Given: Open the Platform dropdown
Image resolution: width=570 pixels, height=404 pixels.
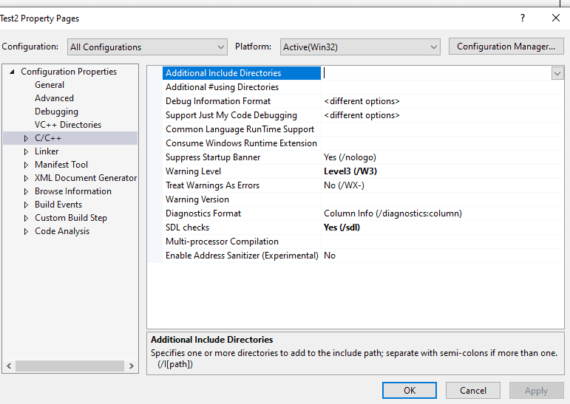Looking at the screenshot, I should point(360,47).
